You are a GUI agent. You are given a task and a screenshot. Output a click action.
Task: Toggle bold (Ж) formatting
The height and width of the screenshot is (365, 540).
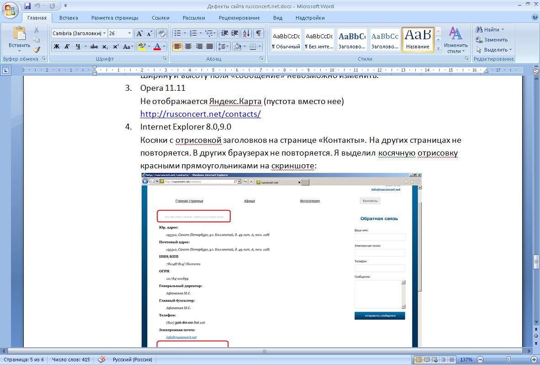tap(57, 47)
